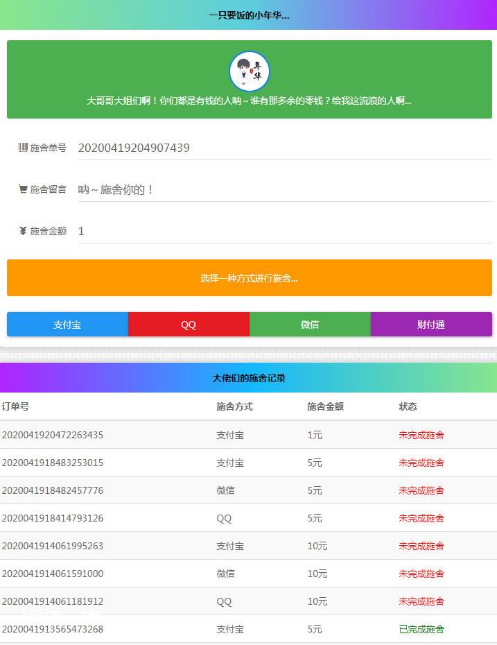Focus the 施舍留言 message input field
Screen dimensions: 497x645
285,189
